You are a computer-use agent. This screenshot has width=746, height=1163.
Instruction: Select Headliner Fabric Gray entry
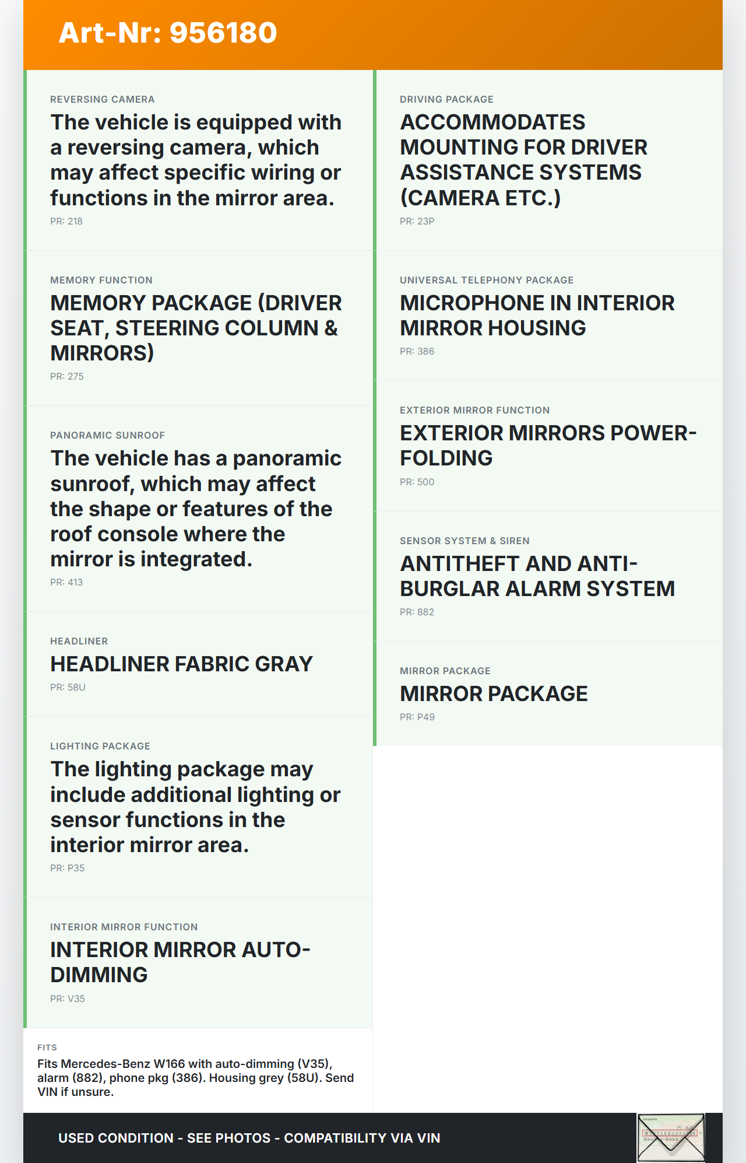click(x=181, y=664)
